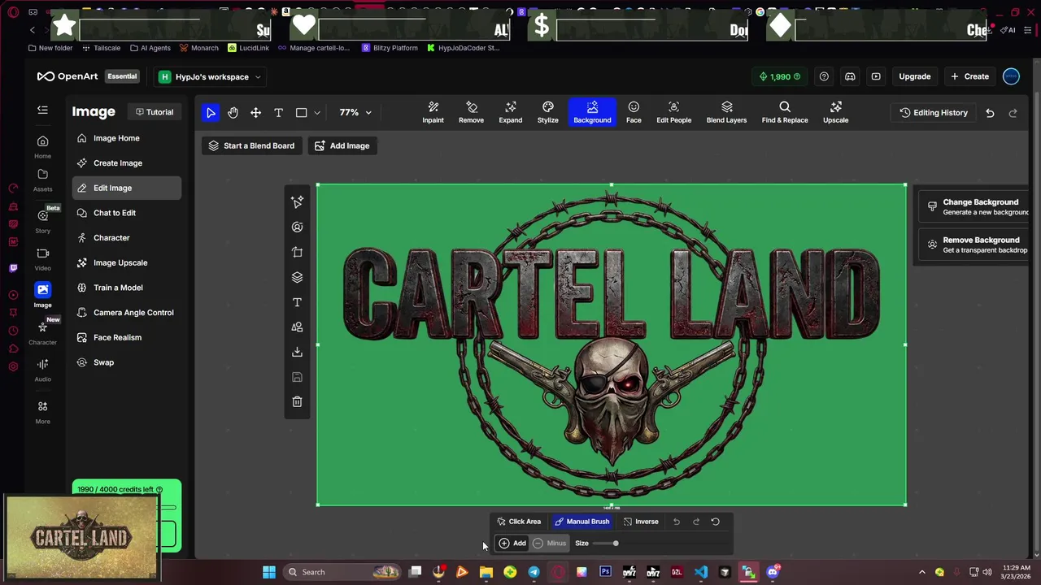Select the text tool in top toolbar
The image size is (1041, 585).
pyautogui.click(x=278, y=113)
